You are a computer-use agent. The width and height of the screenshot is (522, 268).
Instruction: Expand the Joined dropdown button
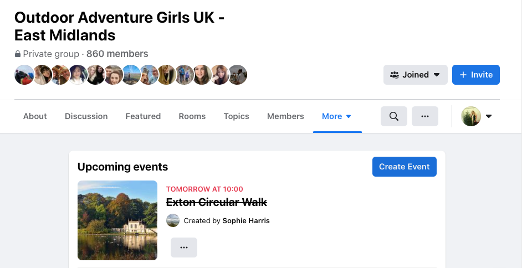[416, 75]
